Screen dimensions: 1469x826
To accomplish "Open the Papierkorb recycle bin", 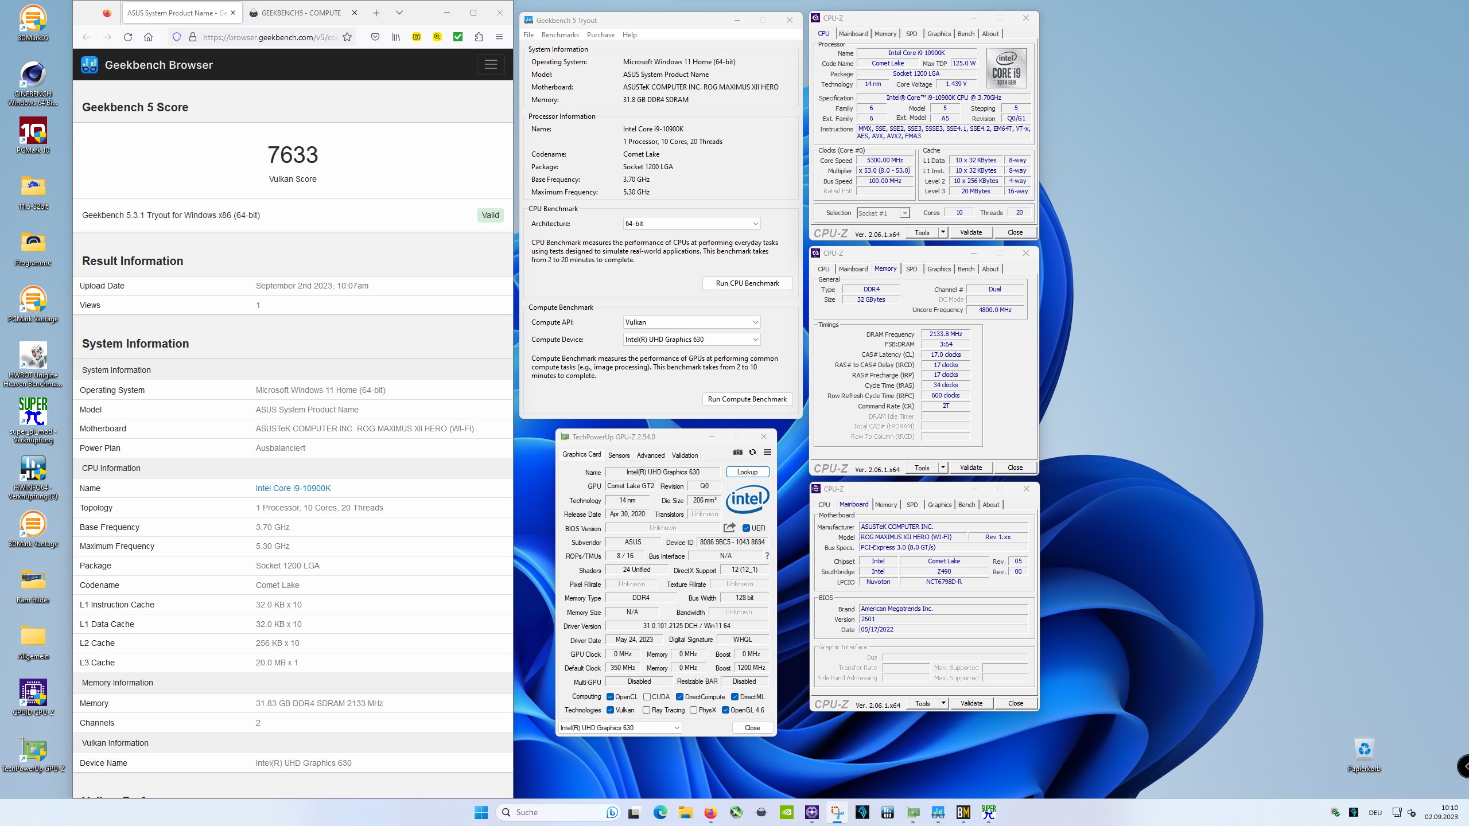I will pos(1364,754).
